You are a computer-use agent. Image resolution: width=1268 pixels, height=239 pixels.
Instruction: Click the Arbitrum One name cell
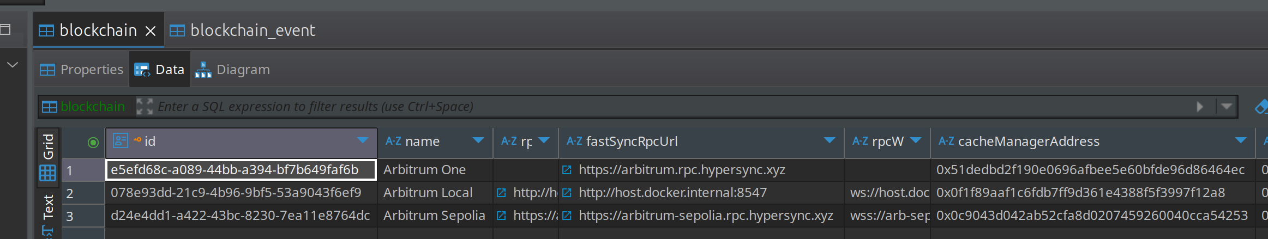[x=435, y=170]
